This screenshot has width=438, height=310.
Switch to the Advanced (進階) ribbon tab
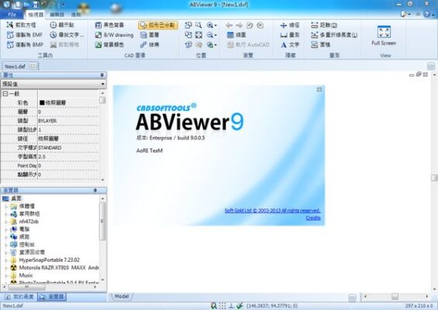click(x=76, y=15)
